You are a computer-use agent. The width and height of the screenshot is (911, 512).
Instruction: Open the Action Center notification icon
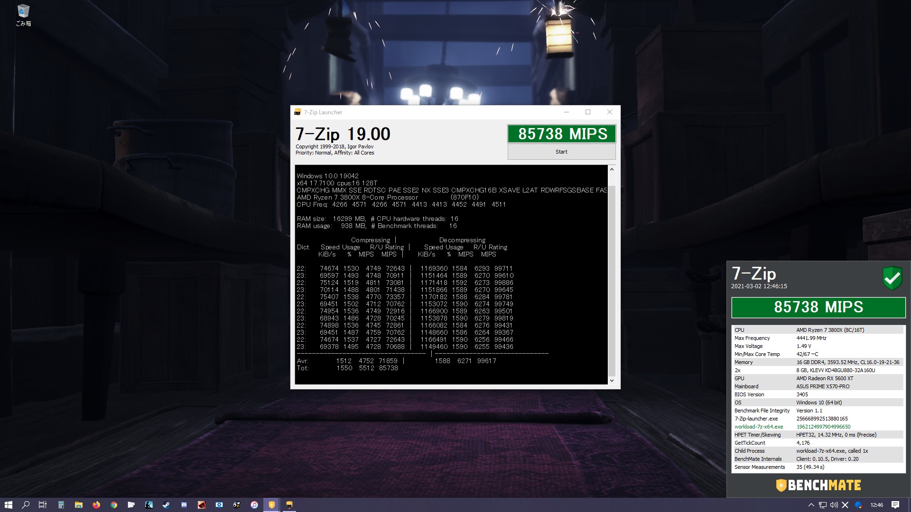[x=895, y=505]
